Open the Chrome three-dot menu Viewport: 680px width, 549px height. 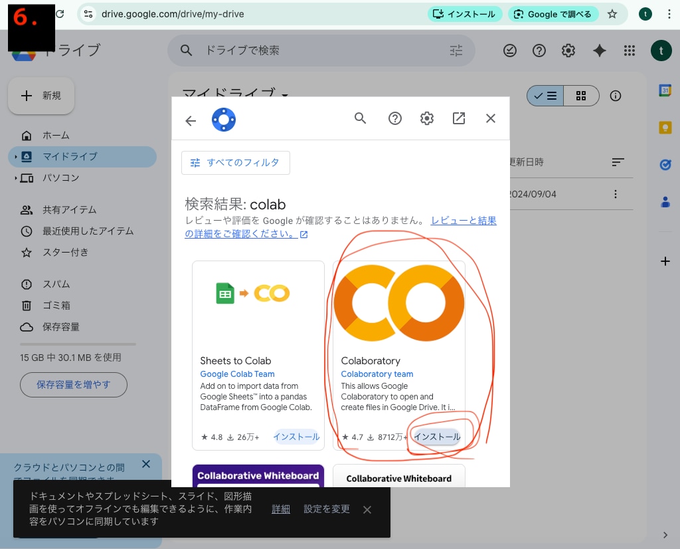coord(671,13)
